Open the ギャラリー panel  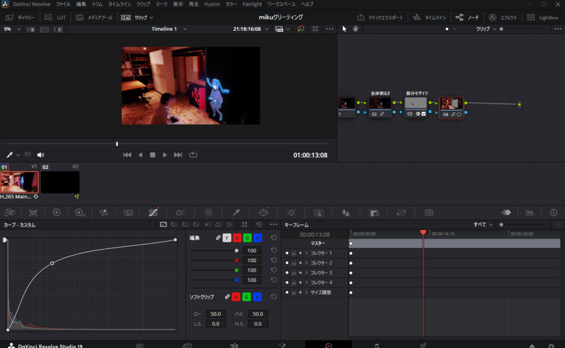point(20,17)
